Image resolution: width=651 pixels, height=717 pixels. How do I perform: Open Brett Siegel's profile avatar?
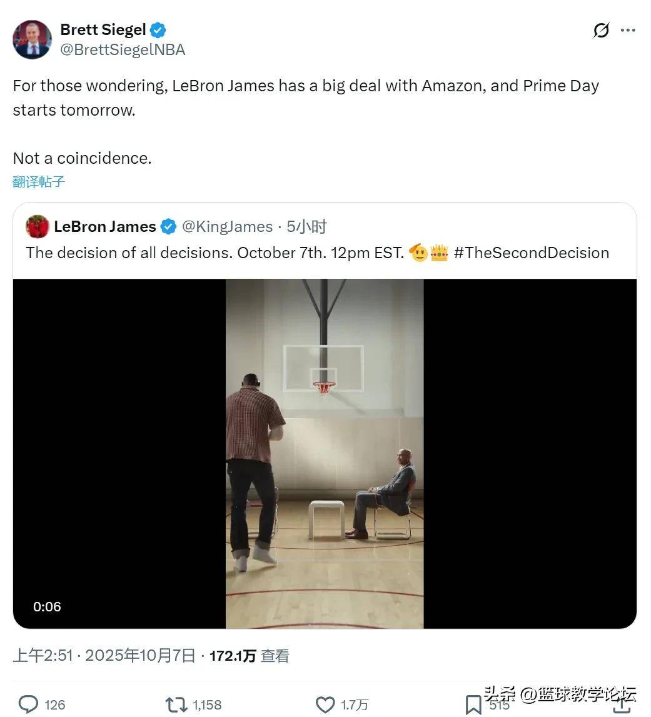32,39
